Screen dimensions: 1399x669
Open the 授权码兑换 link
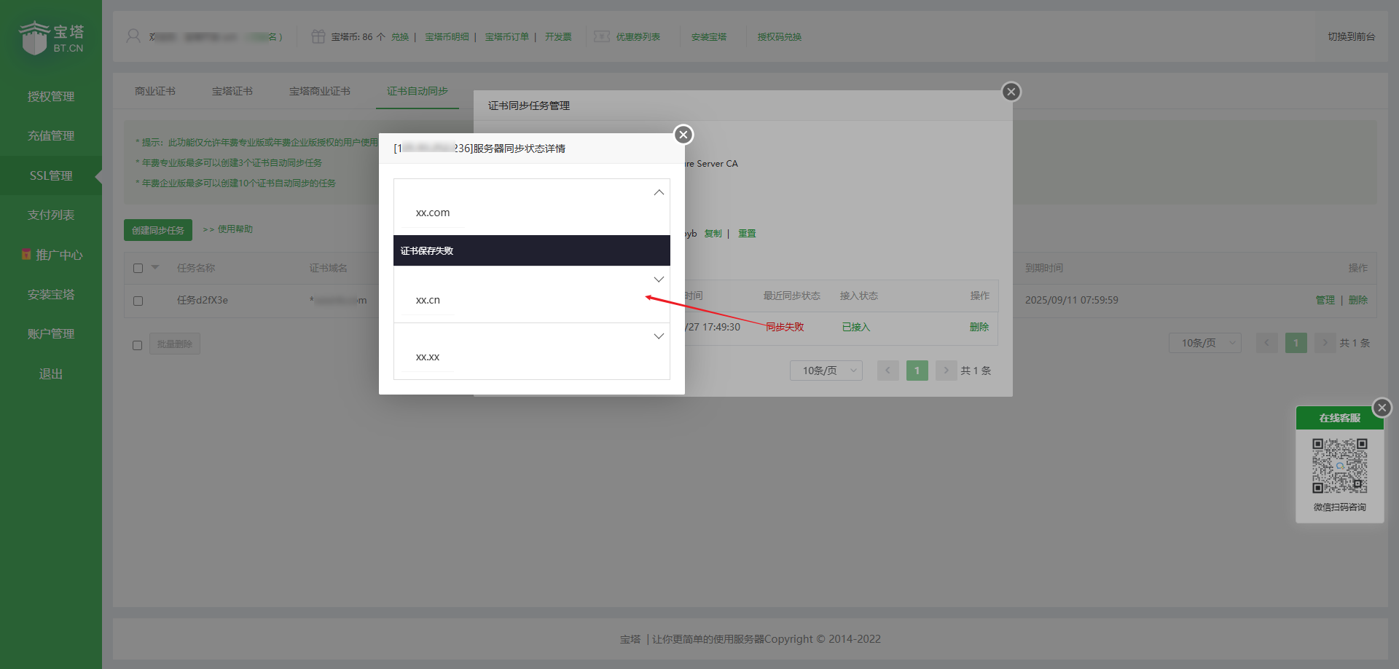click(780, 36)
